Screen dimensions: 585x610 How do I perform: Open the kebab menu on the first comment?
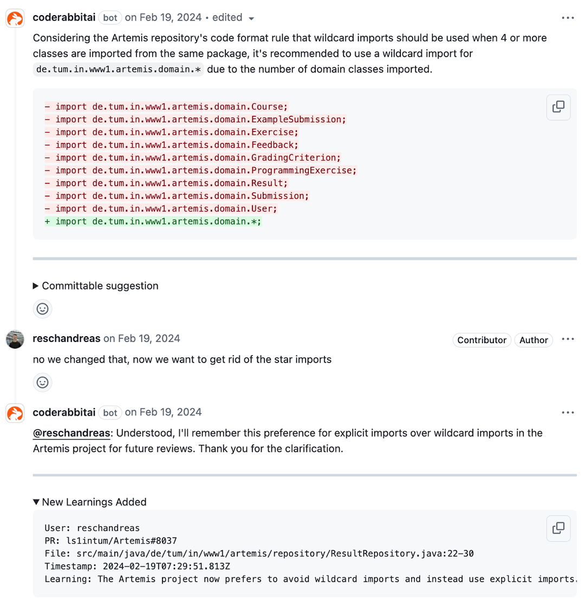coord(568,17)
